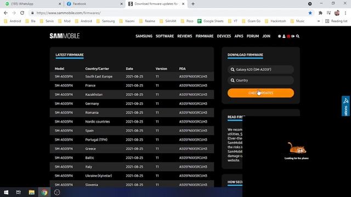Screen dimensions: 351x197
Task: Click the JOIN nav link
Action: [266, 36]
